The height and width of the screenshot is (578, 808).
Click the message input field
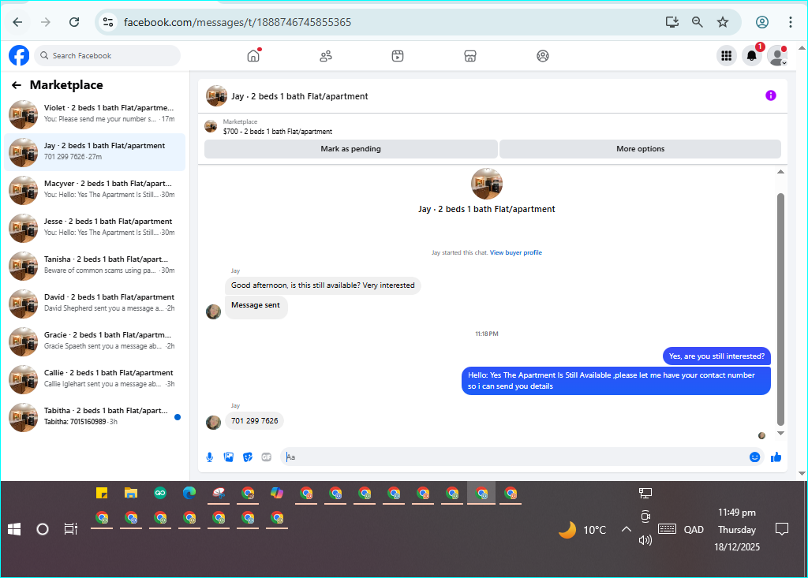click(x=515, y=457)
